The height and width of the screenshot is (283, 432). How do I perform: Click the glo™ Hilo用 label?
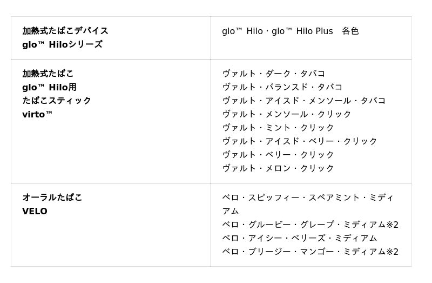(x=49, y=87)
